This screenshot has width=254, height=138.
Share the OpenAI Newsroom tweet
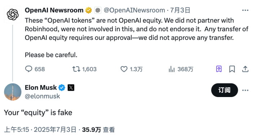click(x=245, y=69)
